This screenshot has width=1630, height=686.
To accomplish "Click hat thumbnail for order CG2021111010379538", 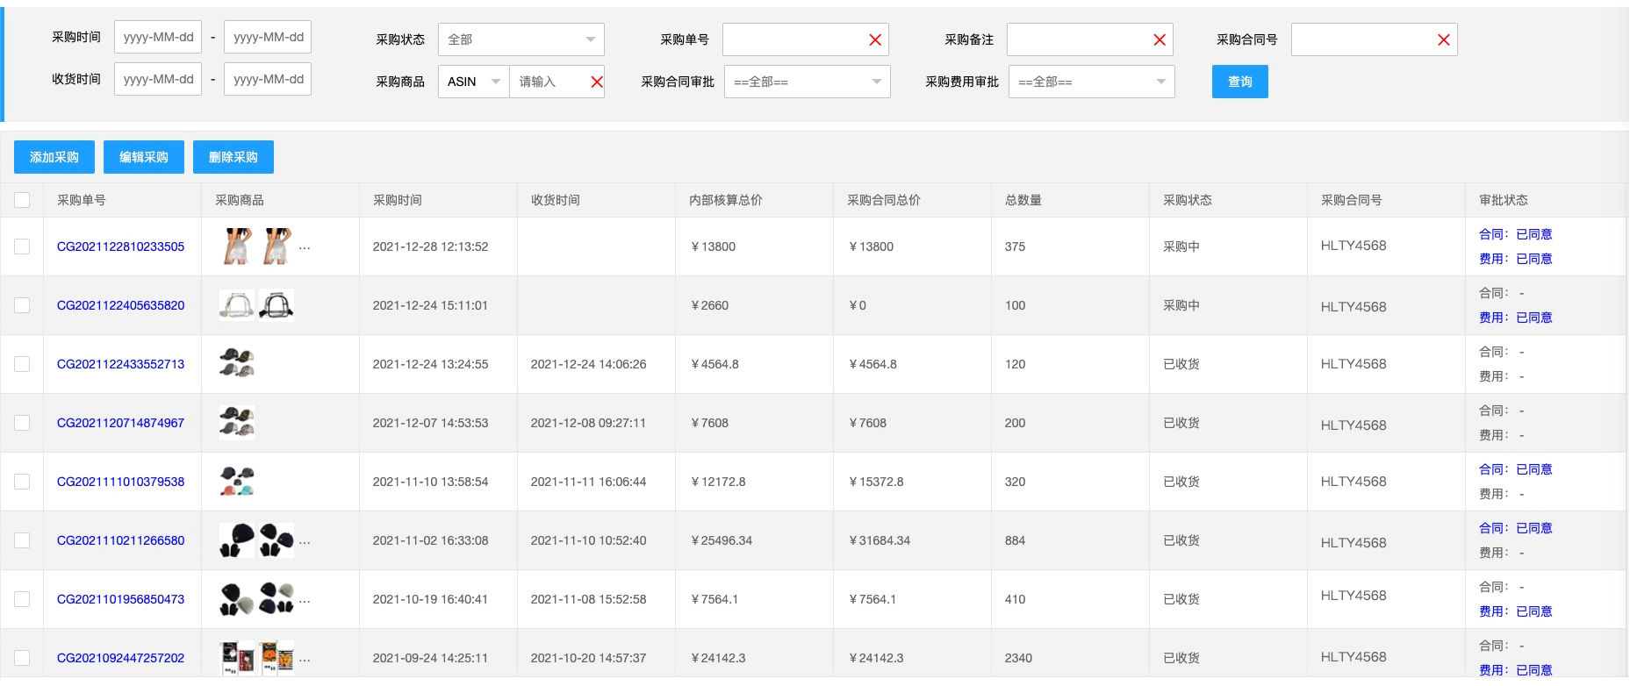I will click(x=237, y=482).
